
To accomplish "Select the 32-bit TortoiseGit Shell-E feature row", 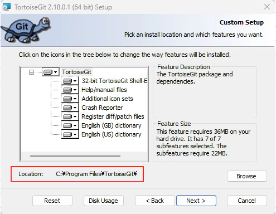I will tap(114, 81).
